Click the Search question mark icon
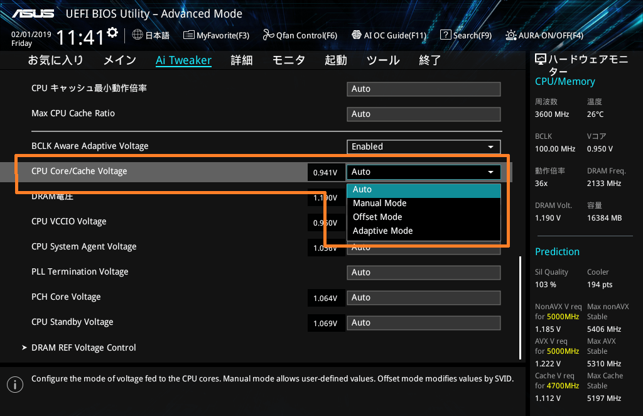The image size is (643, 416). pyautogui.click(x=445, y=35)
